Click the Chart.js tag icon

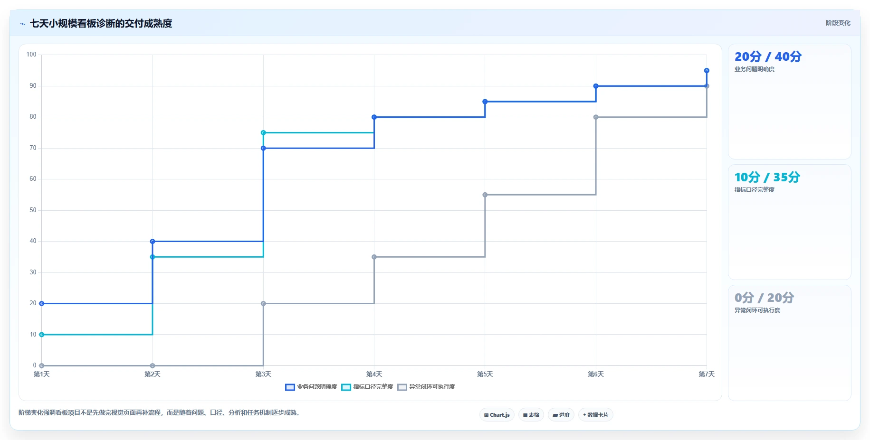click(486, 415)
